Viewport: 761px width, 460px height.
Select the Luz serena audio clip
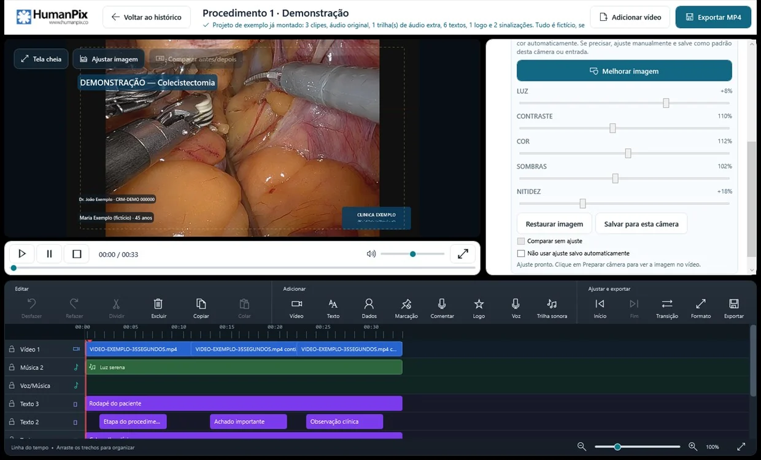pyautogui.click(x=244, y=367)
